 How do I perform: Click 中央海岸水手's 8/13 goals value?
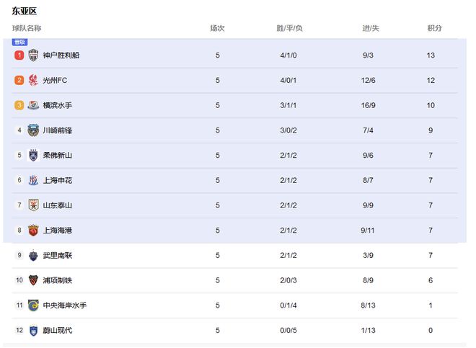coord(369,305)
